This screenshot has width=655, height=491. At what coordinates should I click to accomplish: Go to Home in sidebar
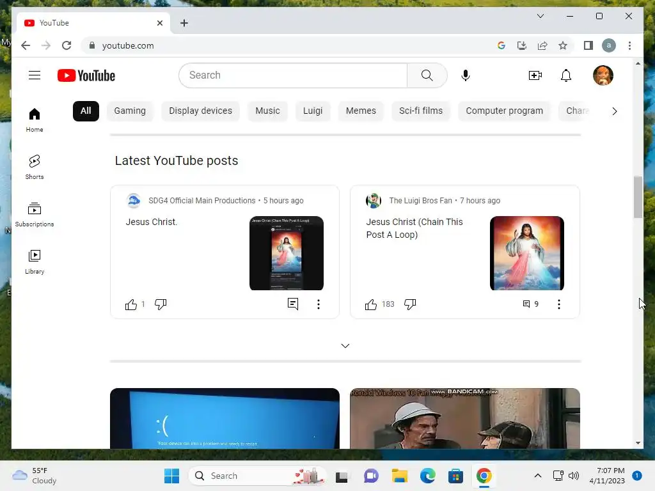click(x=35, y=120)
